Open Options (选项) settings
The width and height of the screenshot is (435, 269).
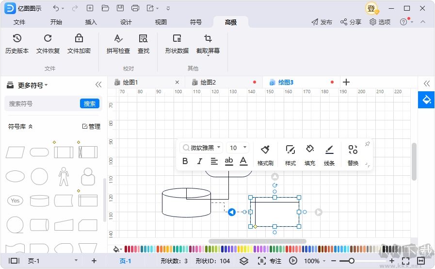(x=380, y=22)
